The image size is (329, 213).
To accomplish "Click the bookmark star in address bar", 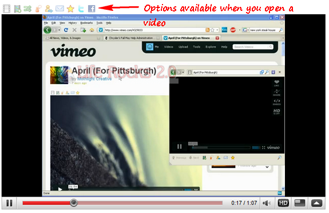I will click(212, 30).
